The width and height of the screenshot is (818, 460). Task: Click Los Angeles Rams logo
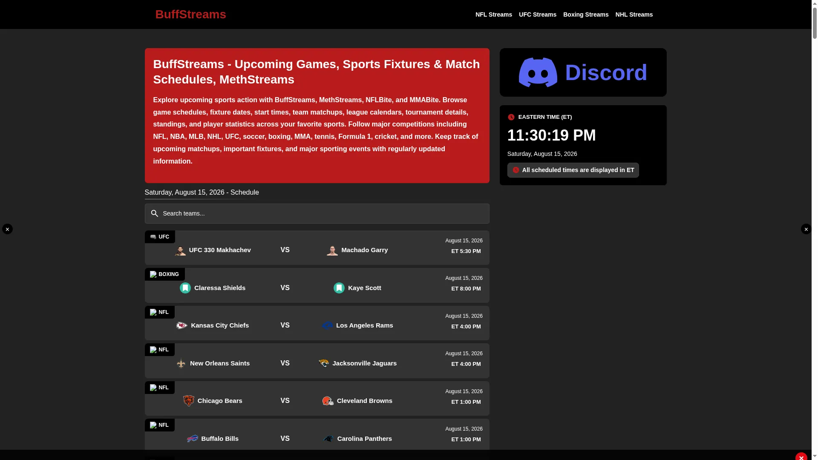(x=327, y=325)
